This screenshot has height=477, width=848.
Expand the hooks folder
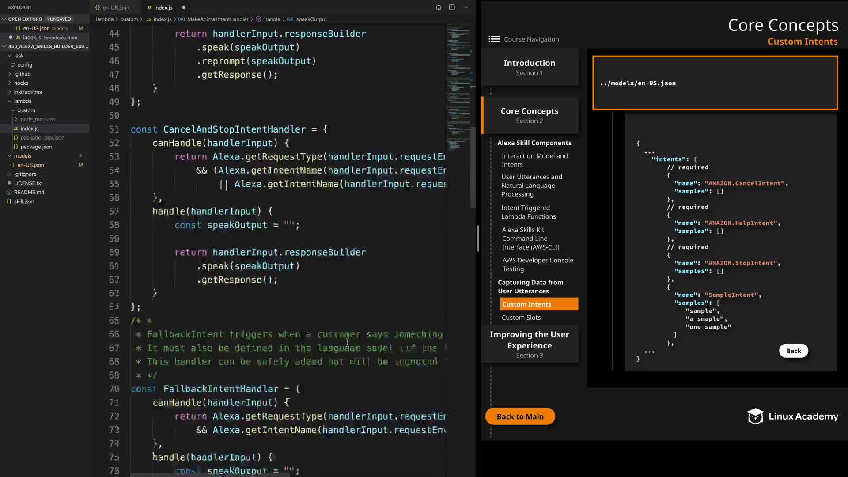[x=9, y=83]
